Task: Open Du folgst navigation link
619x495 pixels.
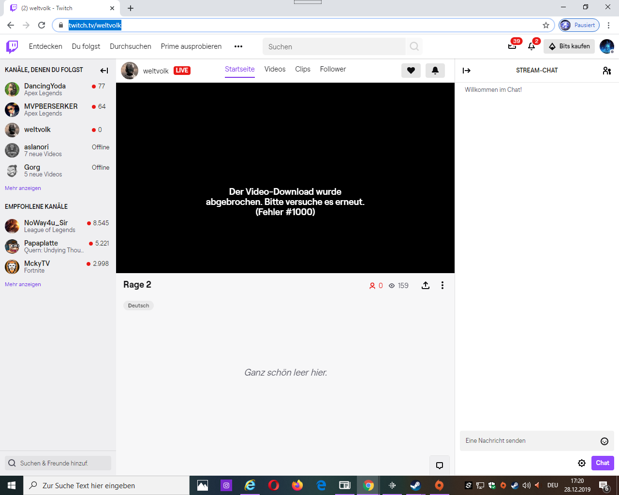Action: pyautogui.click(x=86, y=46)
